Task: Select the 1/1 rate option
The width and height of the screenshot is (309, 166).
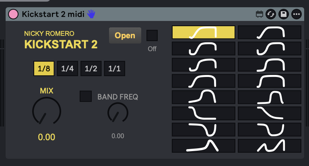Action: [114, 68]
